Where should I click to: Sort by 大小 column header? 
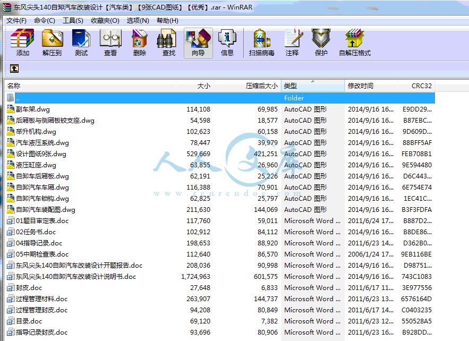195,86
